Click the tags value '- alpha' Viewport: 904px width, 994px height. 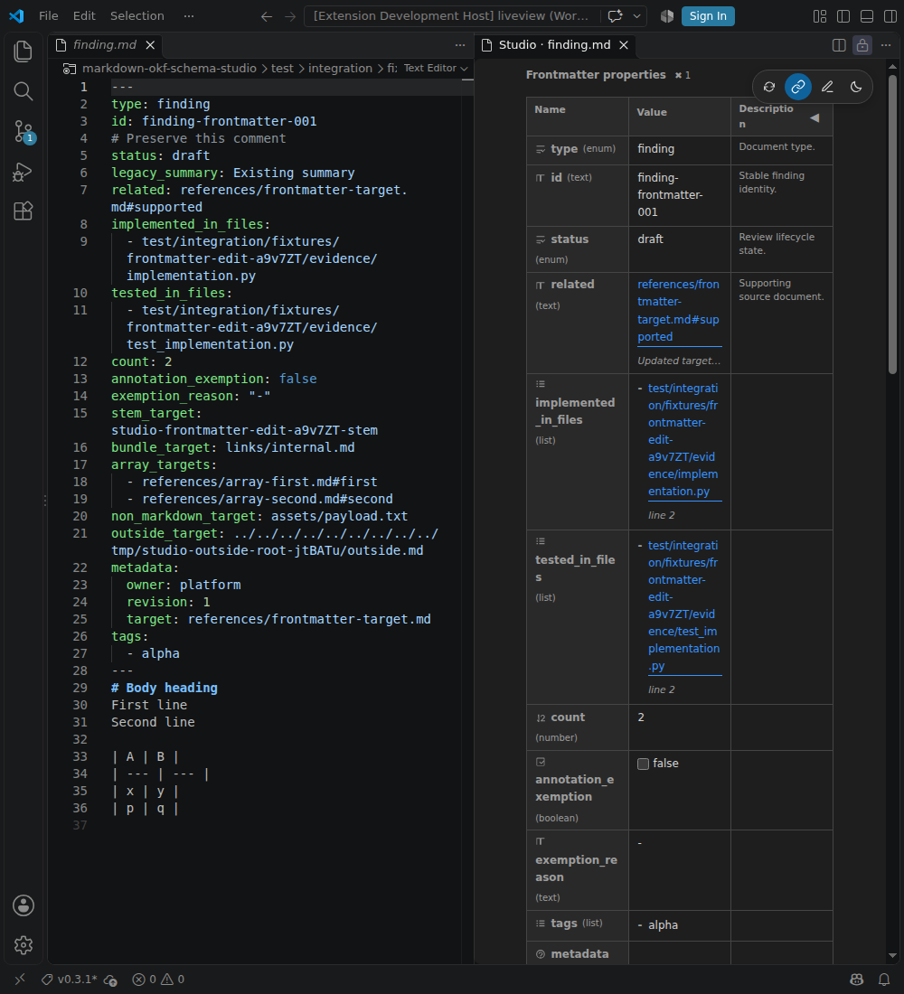pos(658,925)
